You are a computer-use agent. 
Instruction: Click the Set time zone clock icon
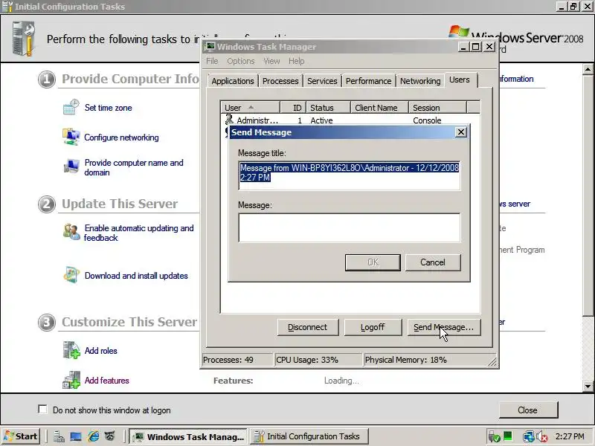[x=71, y=107]
